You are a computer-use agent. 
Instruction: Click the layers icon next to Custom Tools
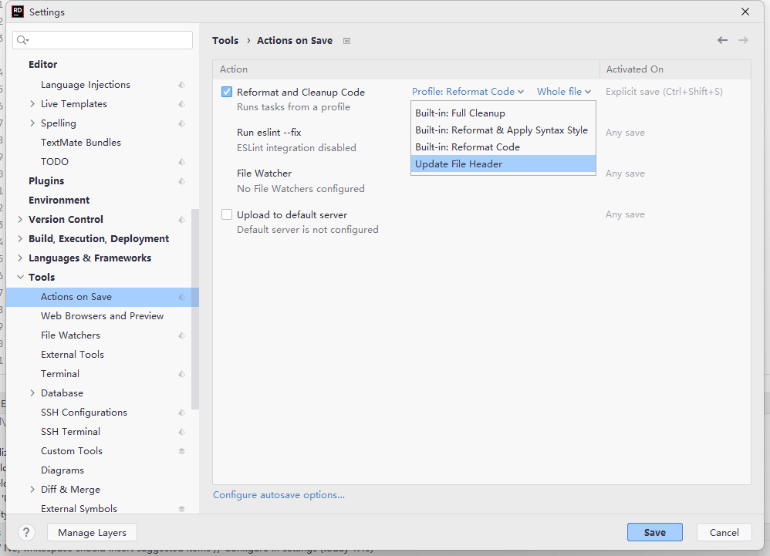[181, 450]
